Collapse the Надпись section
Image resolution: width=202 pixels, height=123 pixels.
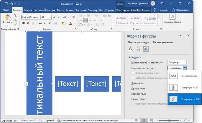[x=129, y=57]
